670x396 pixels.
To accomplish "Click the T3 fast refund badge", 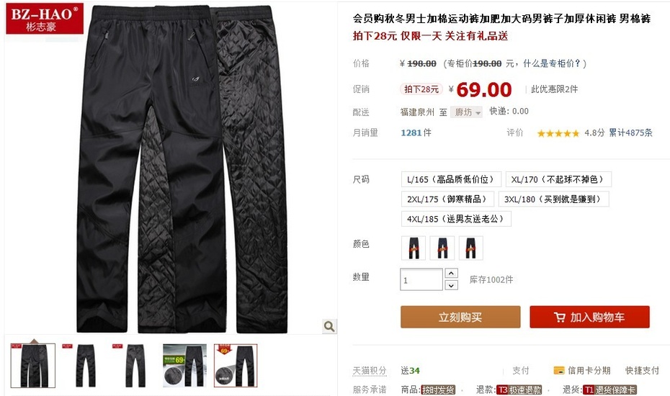I will (x=519, y=390).
